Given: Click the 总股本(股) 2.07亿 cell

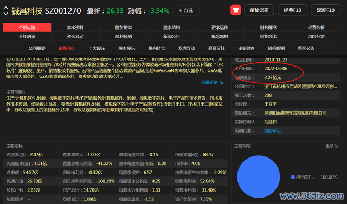Looking at the screenshot, I should click(31, 155).
